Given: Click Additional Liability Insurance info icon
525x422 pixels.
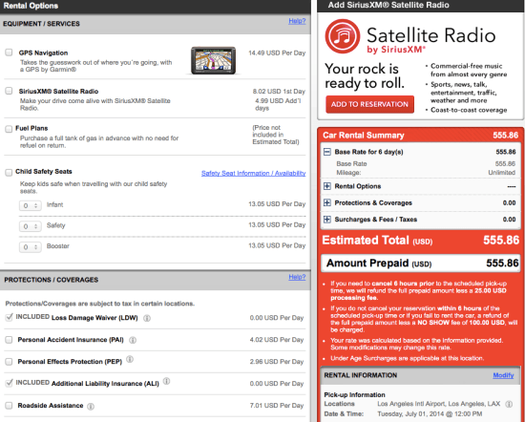Looking at the screenshot, I should [x=166, y=381].
